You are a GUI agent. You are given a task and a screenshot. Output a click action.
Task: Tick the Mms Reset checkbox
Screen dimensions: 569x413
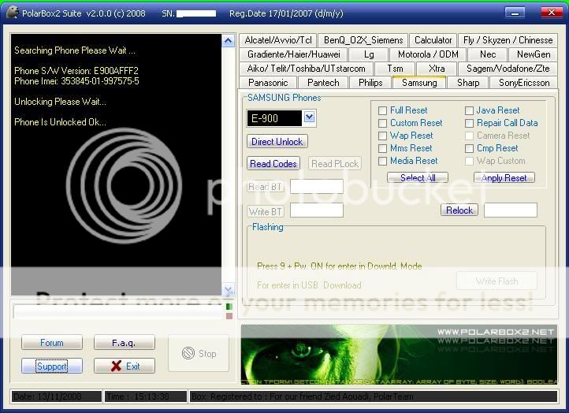(382, 148)
